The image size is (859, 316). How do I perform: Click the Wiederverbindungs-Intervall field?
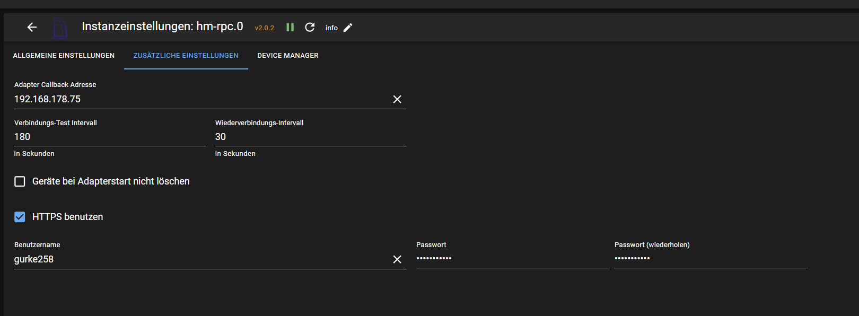coord(310,137)
